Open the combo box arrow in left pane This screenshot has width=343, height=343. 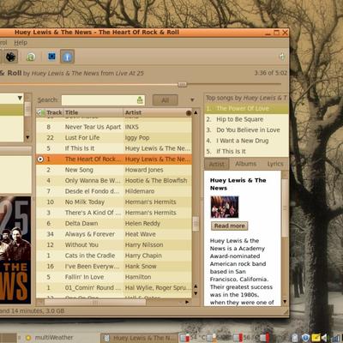point(20,99)
